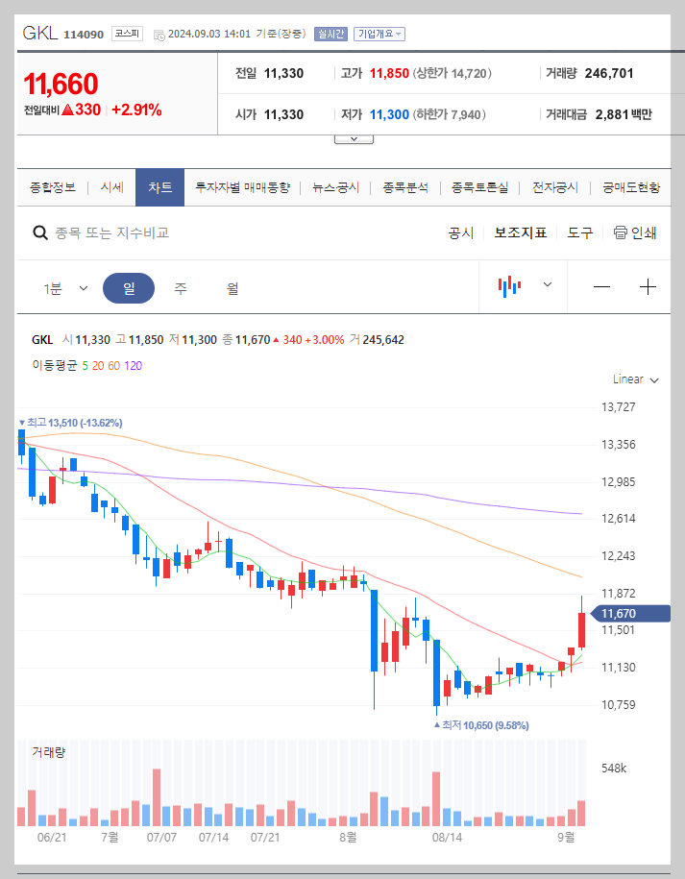The height and width of the screenshot is (879, 685).
Task: Open the 도구 (tools) option
Action: pyautogui.click(x=580, y=232)
